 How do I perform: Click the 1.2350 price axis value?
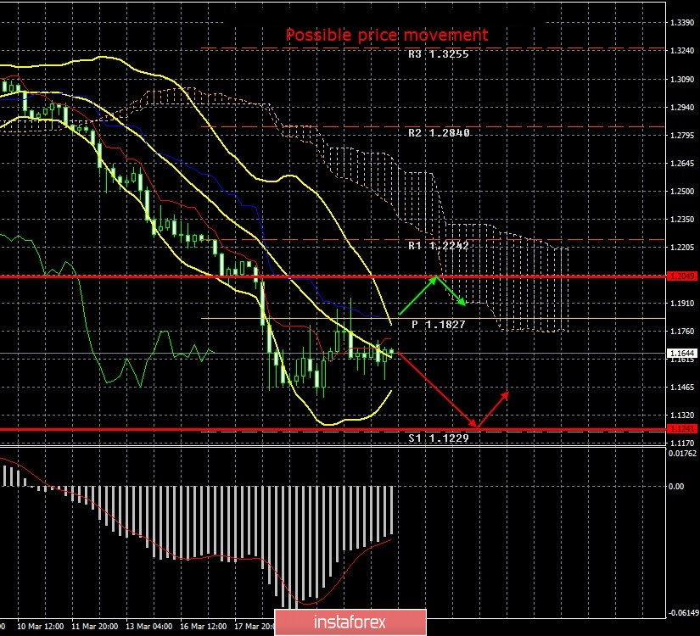682,220
